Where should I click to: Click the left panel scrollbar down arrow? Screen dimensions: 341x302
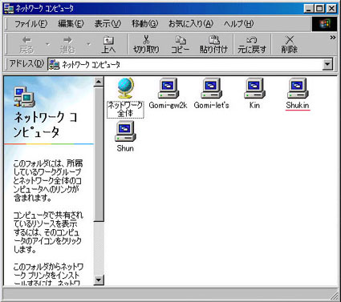tap(99, 280)
